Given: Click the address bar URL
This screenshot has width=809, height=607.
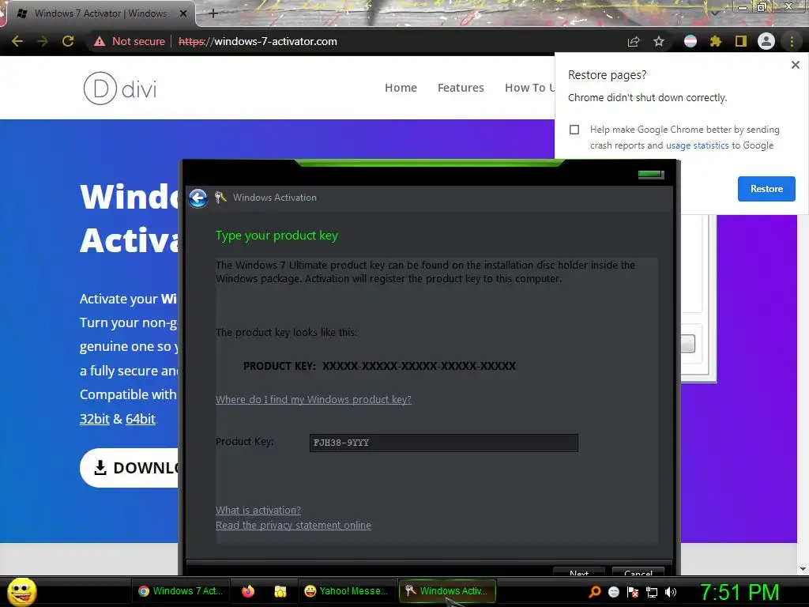Looking at the screenshot, I should pyautogui.click(x=258, y=41).
